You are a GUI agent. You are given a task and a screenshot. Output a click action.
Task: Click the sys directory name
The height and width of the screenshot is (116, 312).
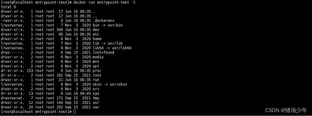click(96, 94)
